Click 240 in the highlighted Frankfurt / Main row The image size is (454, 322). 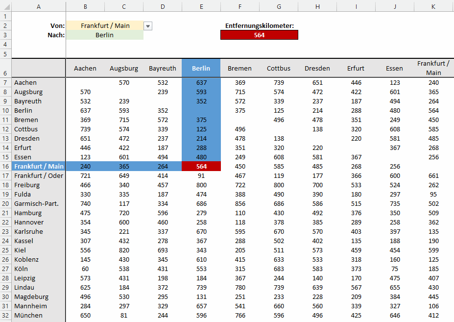tap(85, 166)
